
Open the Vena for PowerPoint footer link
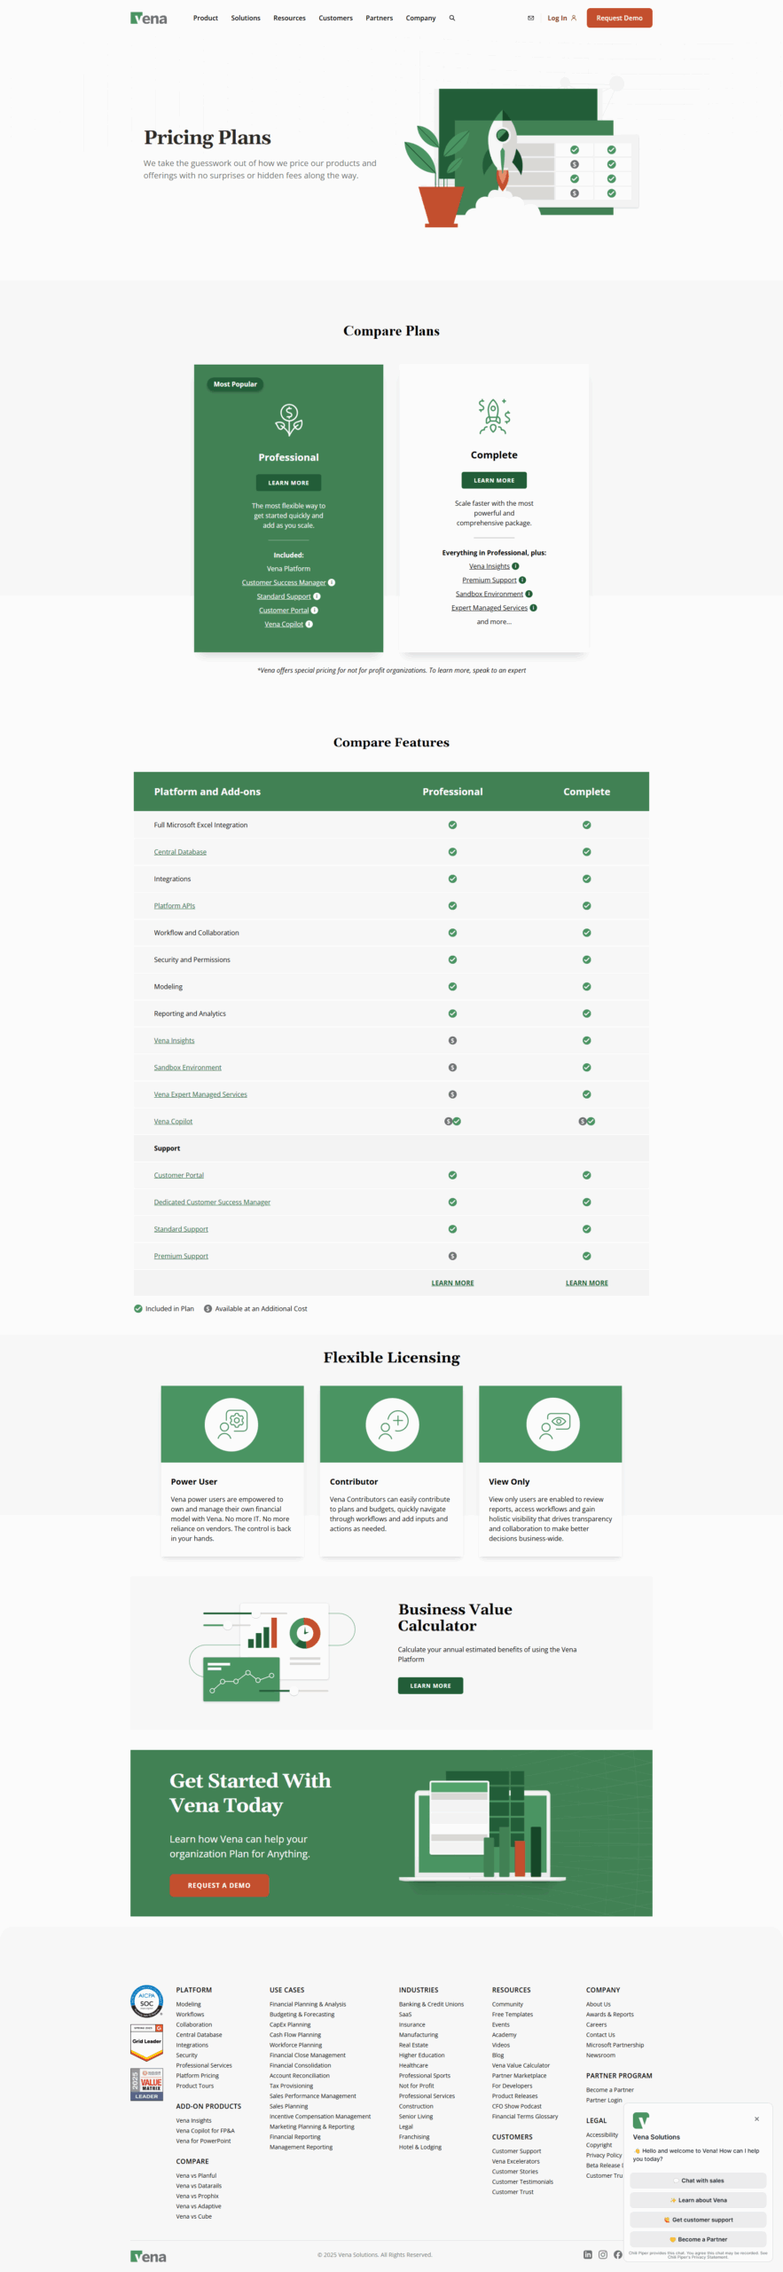203,2141
